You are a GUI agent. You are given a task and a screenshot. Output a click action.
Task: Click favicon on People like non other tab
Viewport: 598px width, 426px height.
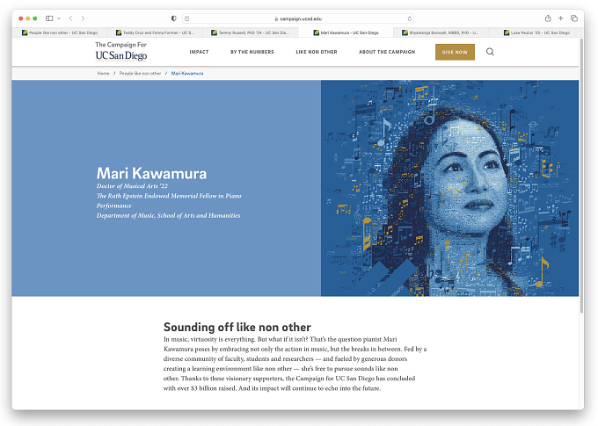point(25,32)
